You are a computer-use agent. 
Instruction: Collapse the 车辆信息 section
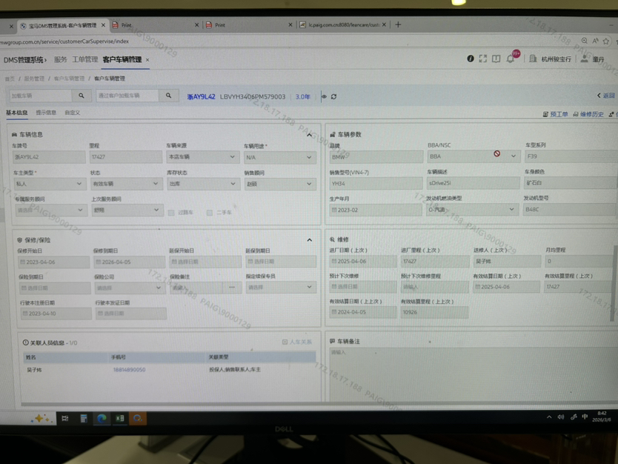tap(309, 135)
